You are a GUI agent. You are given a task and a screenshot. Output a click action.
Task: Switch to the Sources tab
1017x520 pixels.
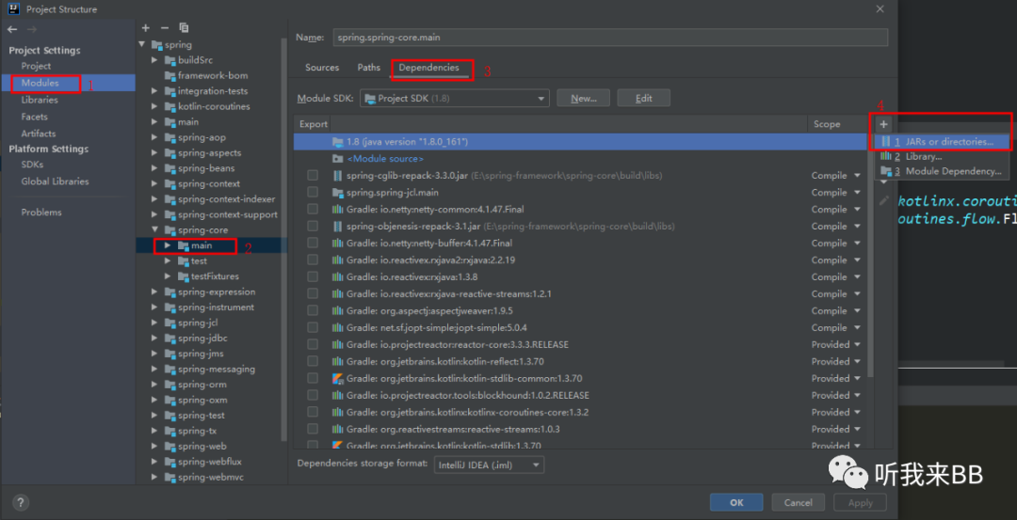click(x=322, y=68)
